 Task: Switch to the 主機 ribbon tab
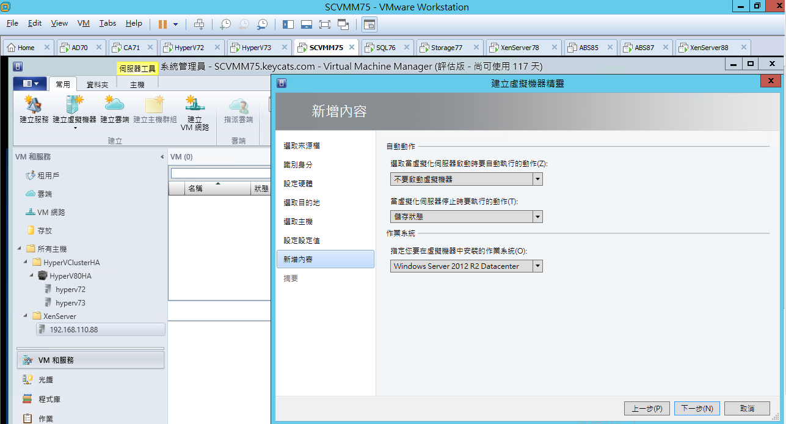coord(137,84)
